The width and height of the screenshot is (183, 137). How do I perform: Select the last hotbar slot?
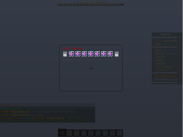tap(120, 133)
